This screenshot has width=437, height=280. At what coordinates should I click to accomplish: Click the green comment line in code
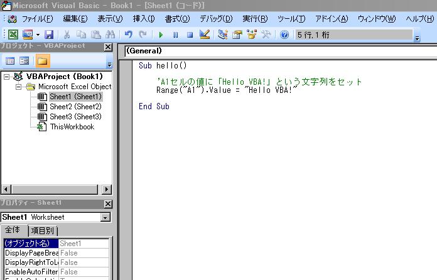pos(259,82)
